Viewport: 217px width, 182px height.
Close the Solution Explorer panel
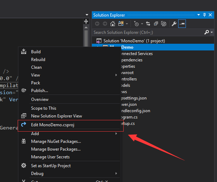[x=210, y=15]
